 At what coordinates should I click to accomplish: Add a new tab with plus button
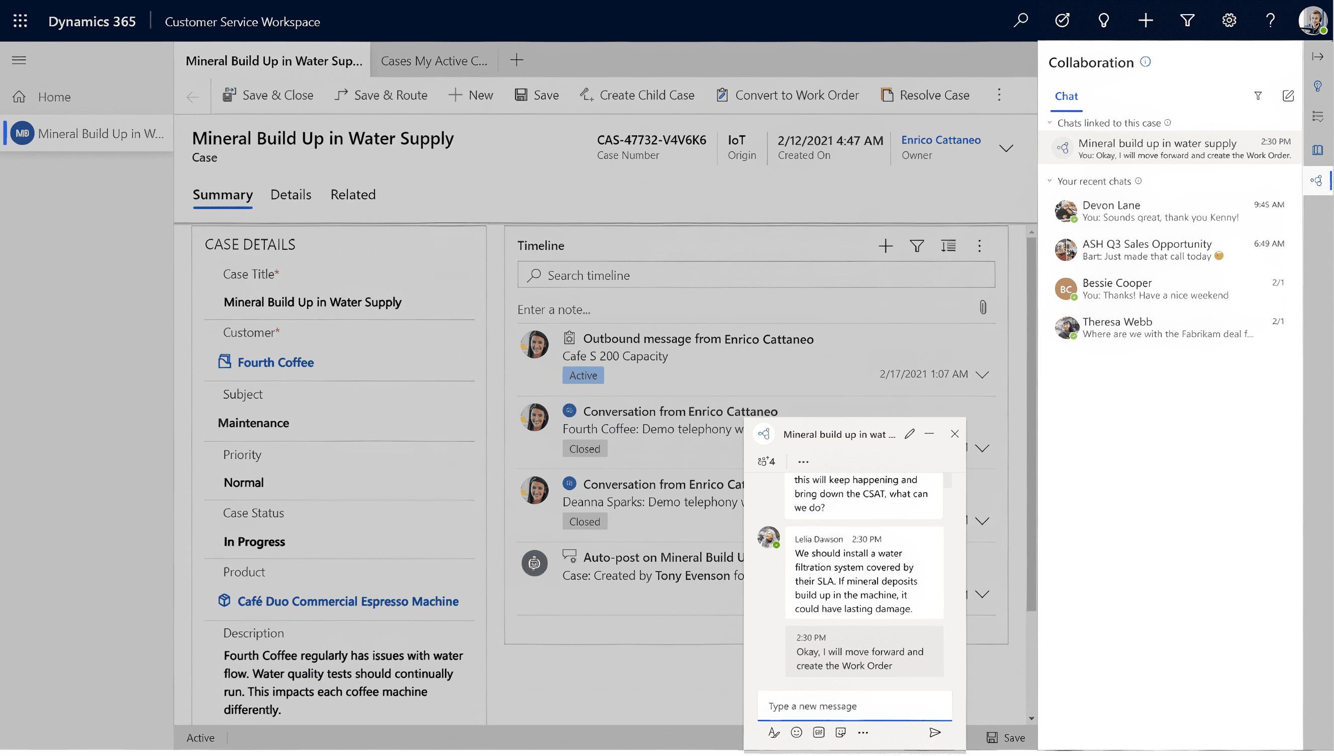(x=517, y=60)
